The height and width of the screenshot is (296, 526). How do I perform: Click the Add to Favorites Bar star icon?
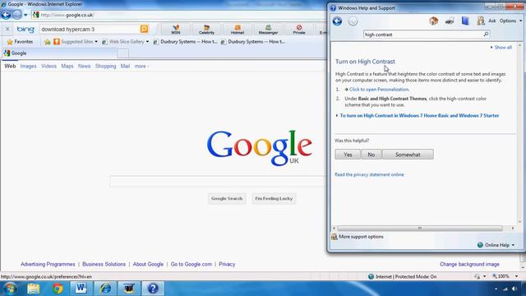click(x=48, y=42)
